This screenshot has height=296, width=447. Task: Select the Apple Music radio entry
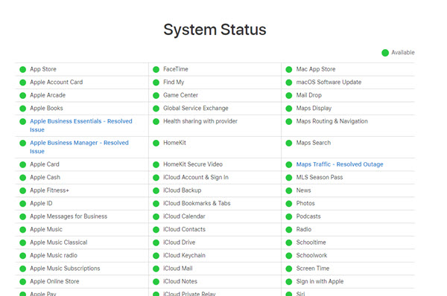coord(54,255)
